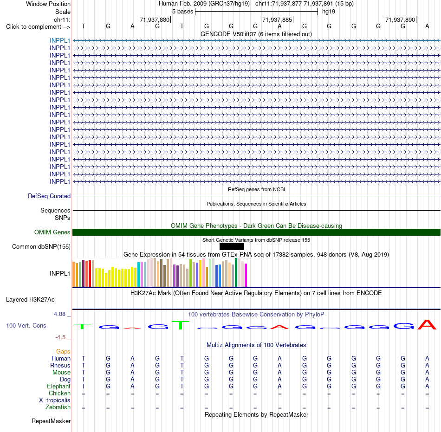Click the RepeatMasker track label
This screenshot has height=432, width=441.
pyautogui.click(x=51, y=421)
